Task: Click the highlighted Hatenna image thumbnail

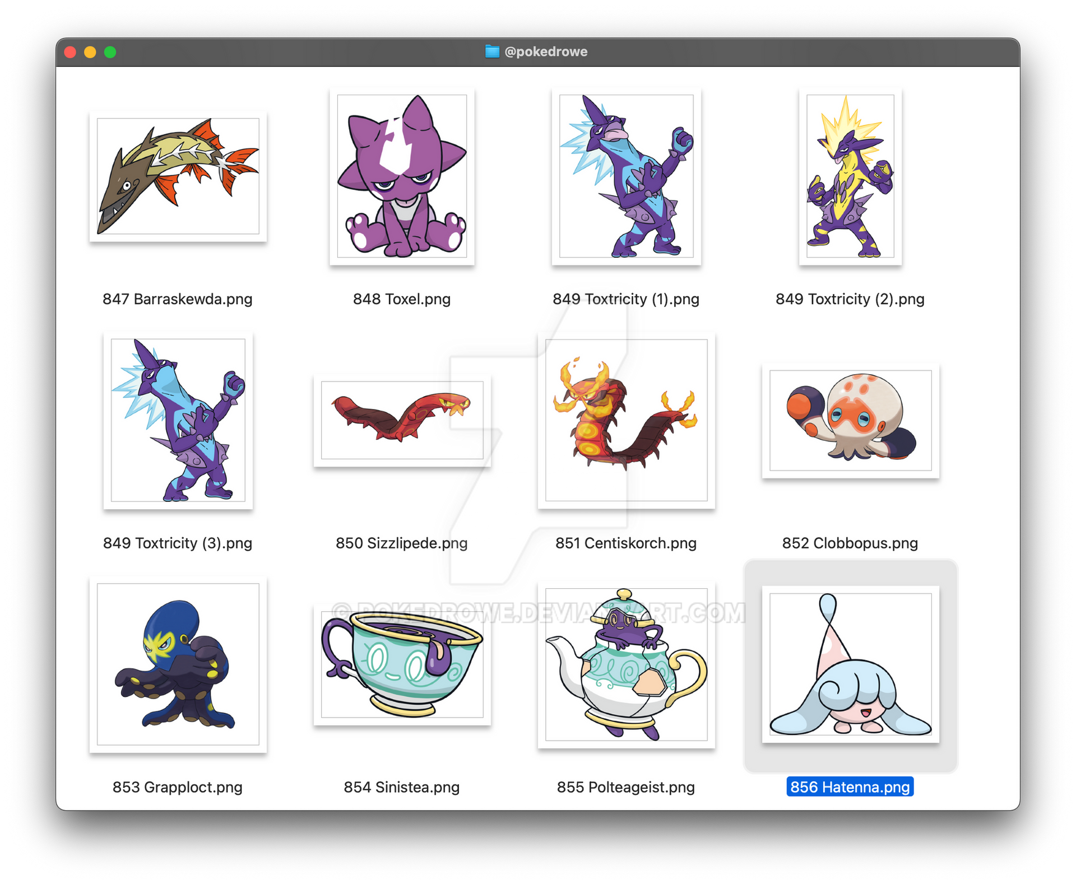Action: tap(850, 664)
